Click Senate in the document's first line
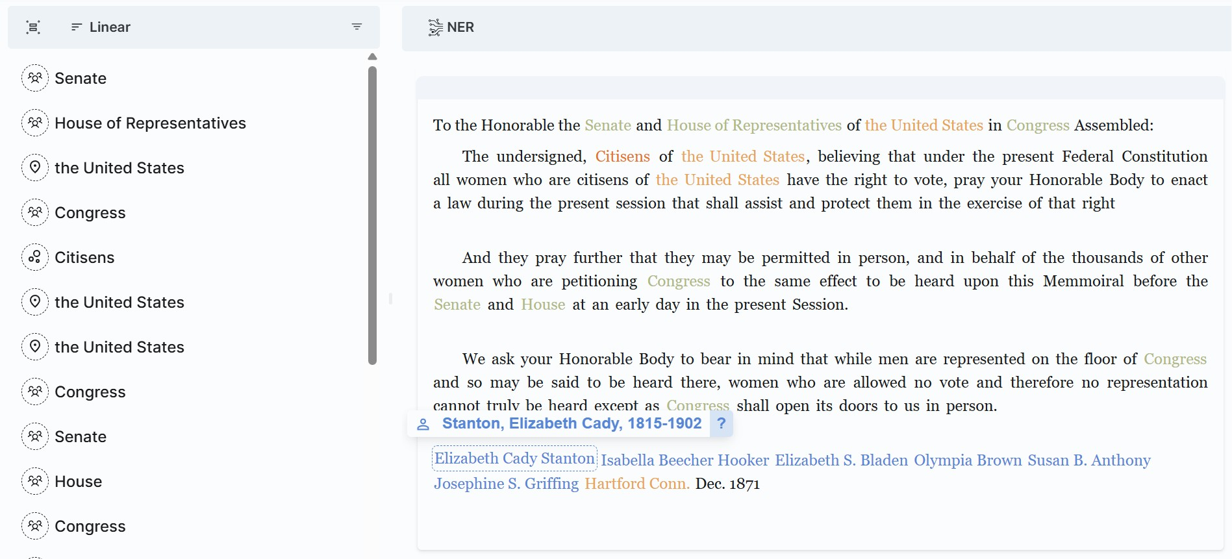Viewport: 1232px width, 559px height. (x=608, y=125)
